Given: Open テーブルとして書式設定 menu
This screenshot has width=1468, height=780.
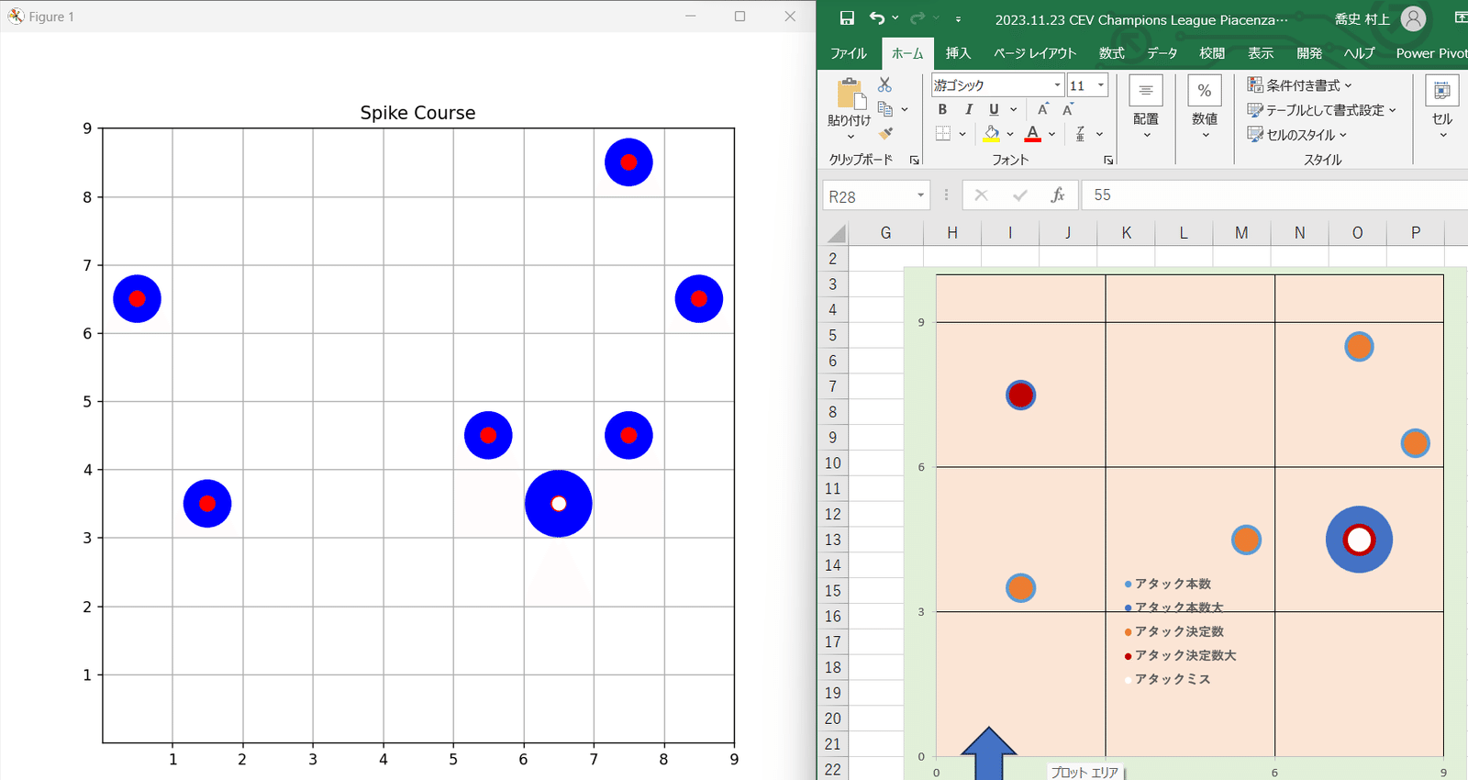Looking at the screenshot, I should point(1322,110).
